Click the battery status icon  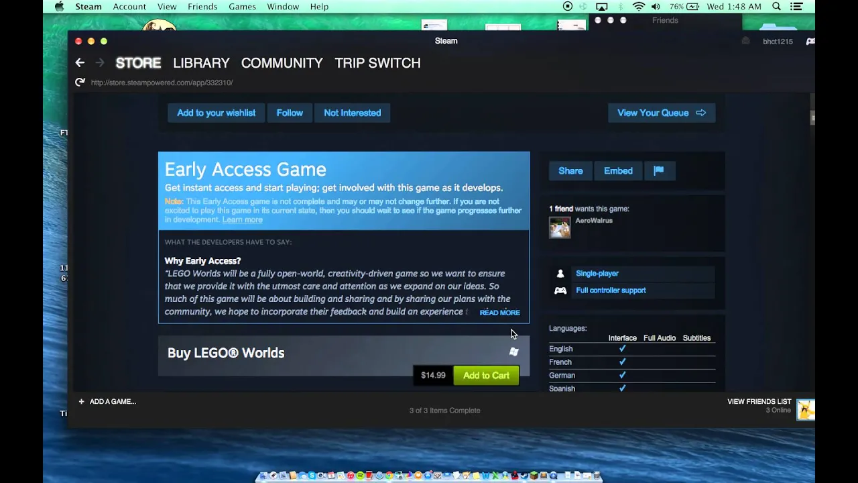pos(694,7)
